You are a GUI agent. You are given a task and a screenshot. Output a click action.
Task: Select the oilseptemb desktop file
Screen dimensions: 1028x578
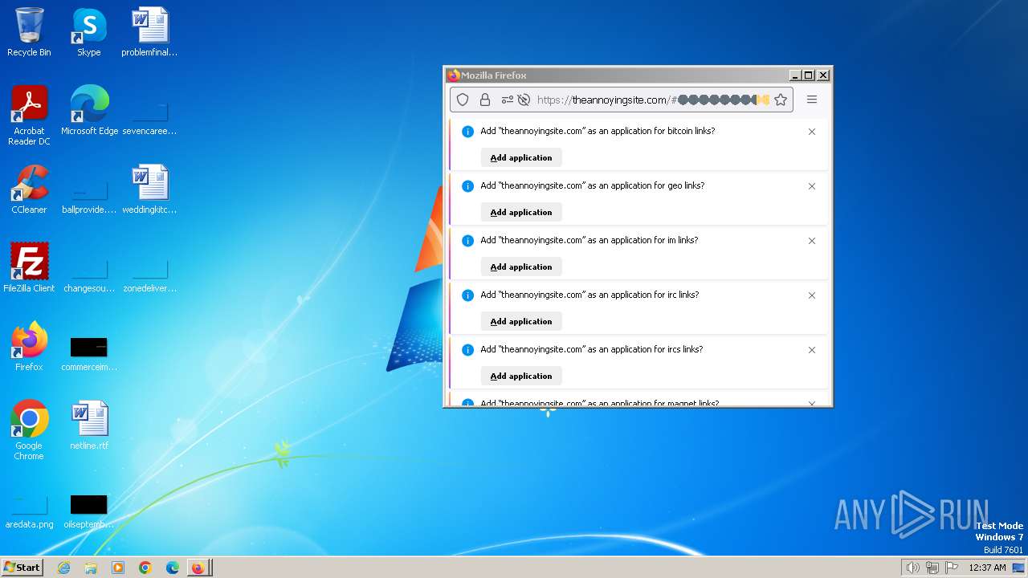[x=89, y=511]
